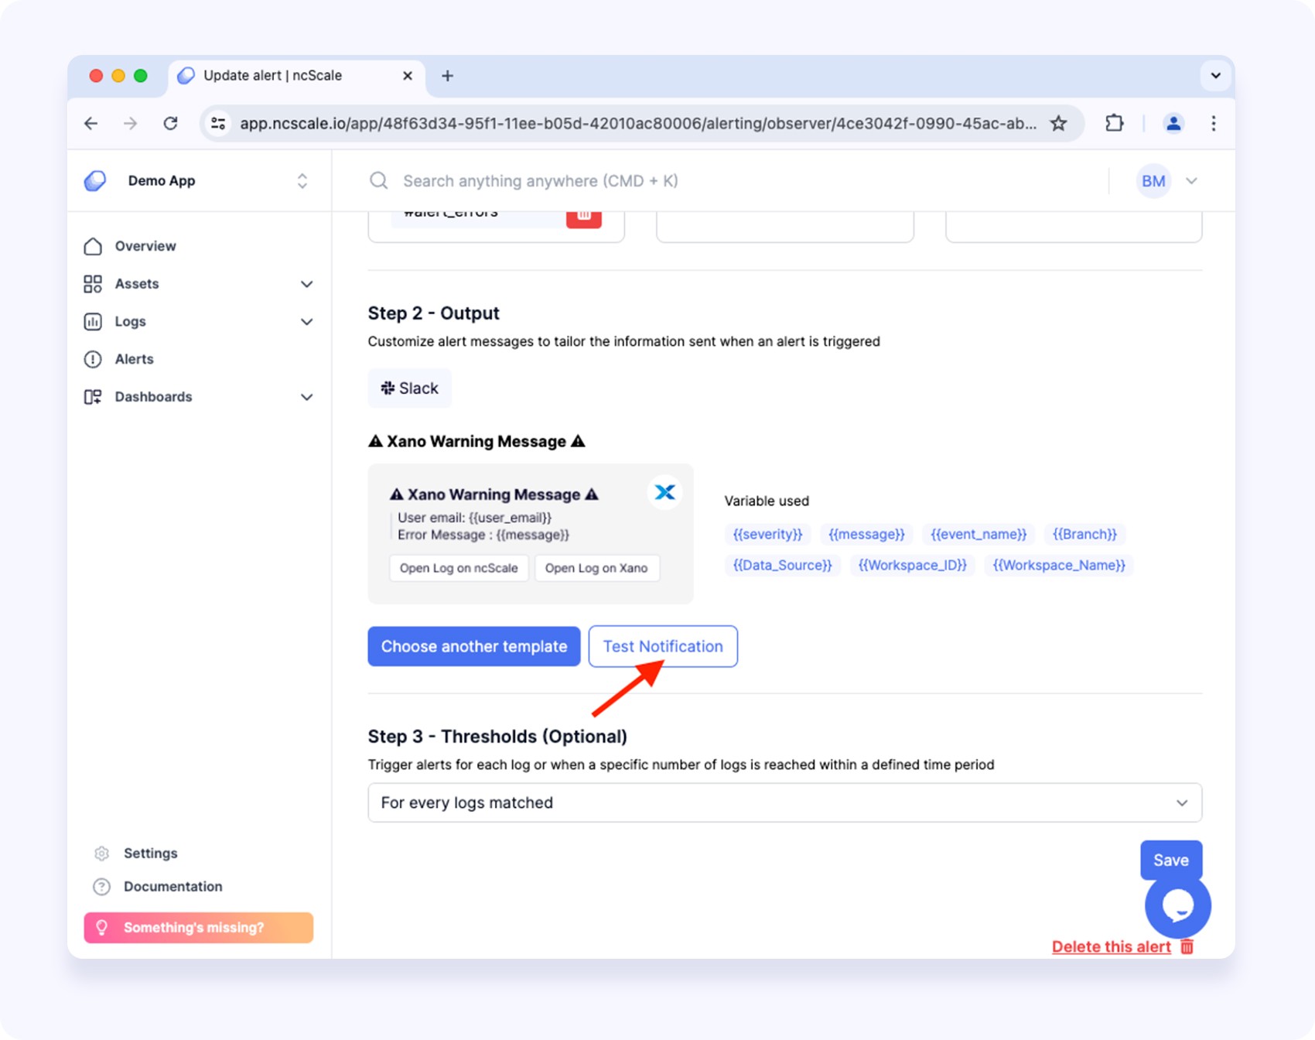Open the Chrome three-dot menu
Image resolution: width=1315 pixels, height=1040 pixels.
click(x=1214, y=123)
